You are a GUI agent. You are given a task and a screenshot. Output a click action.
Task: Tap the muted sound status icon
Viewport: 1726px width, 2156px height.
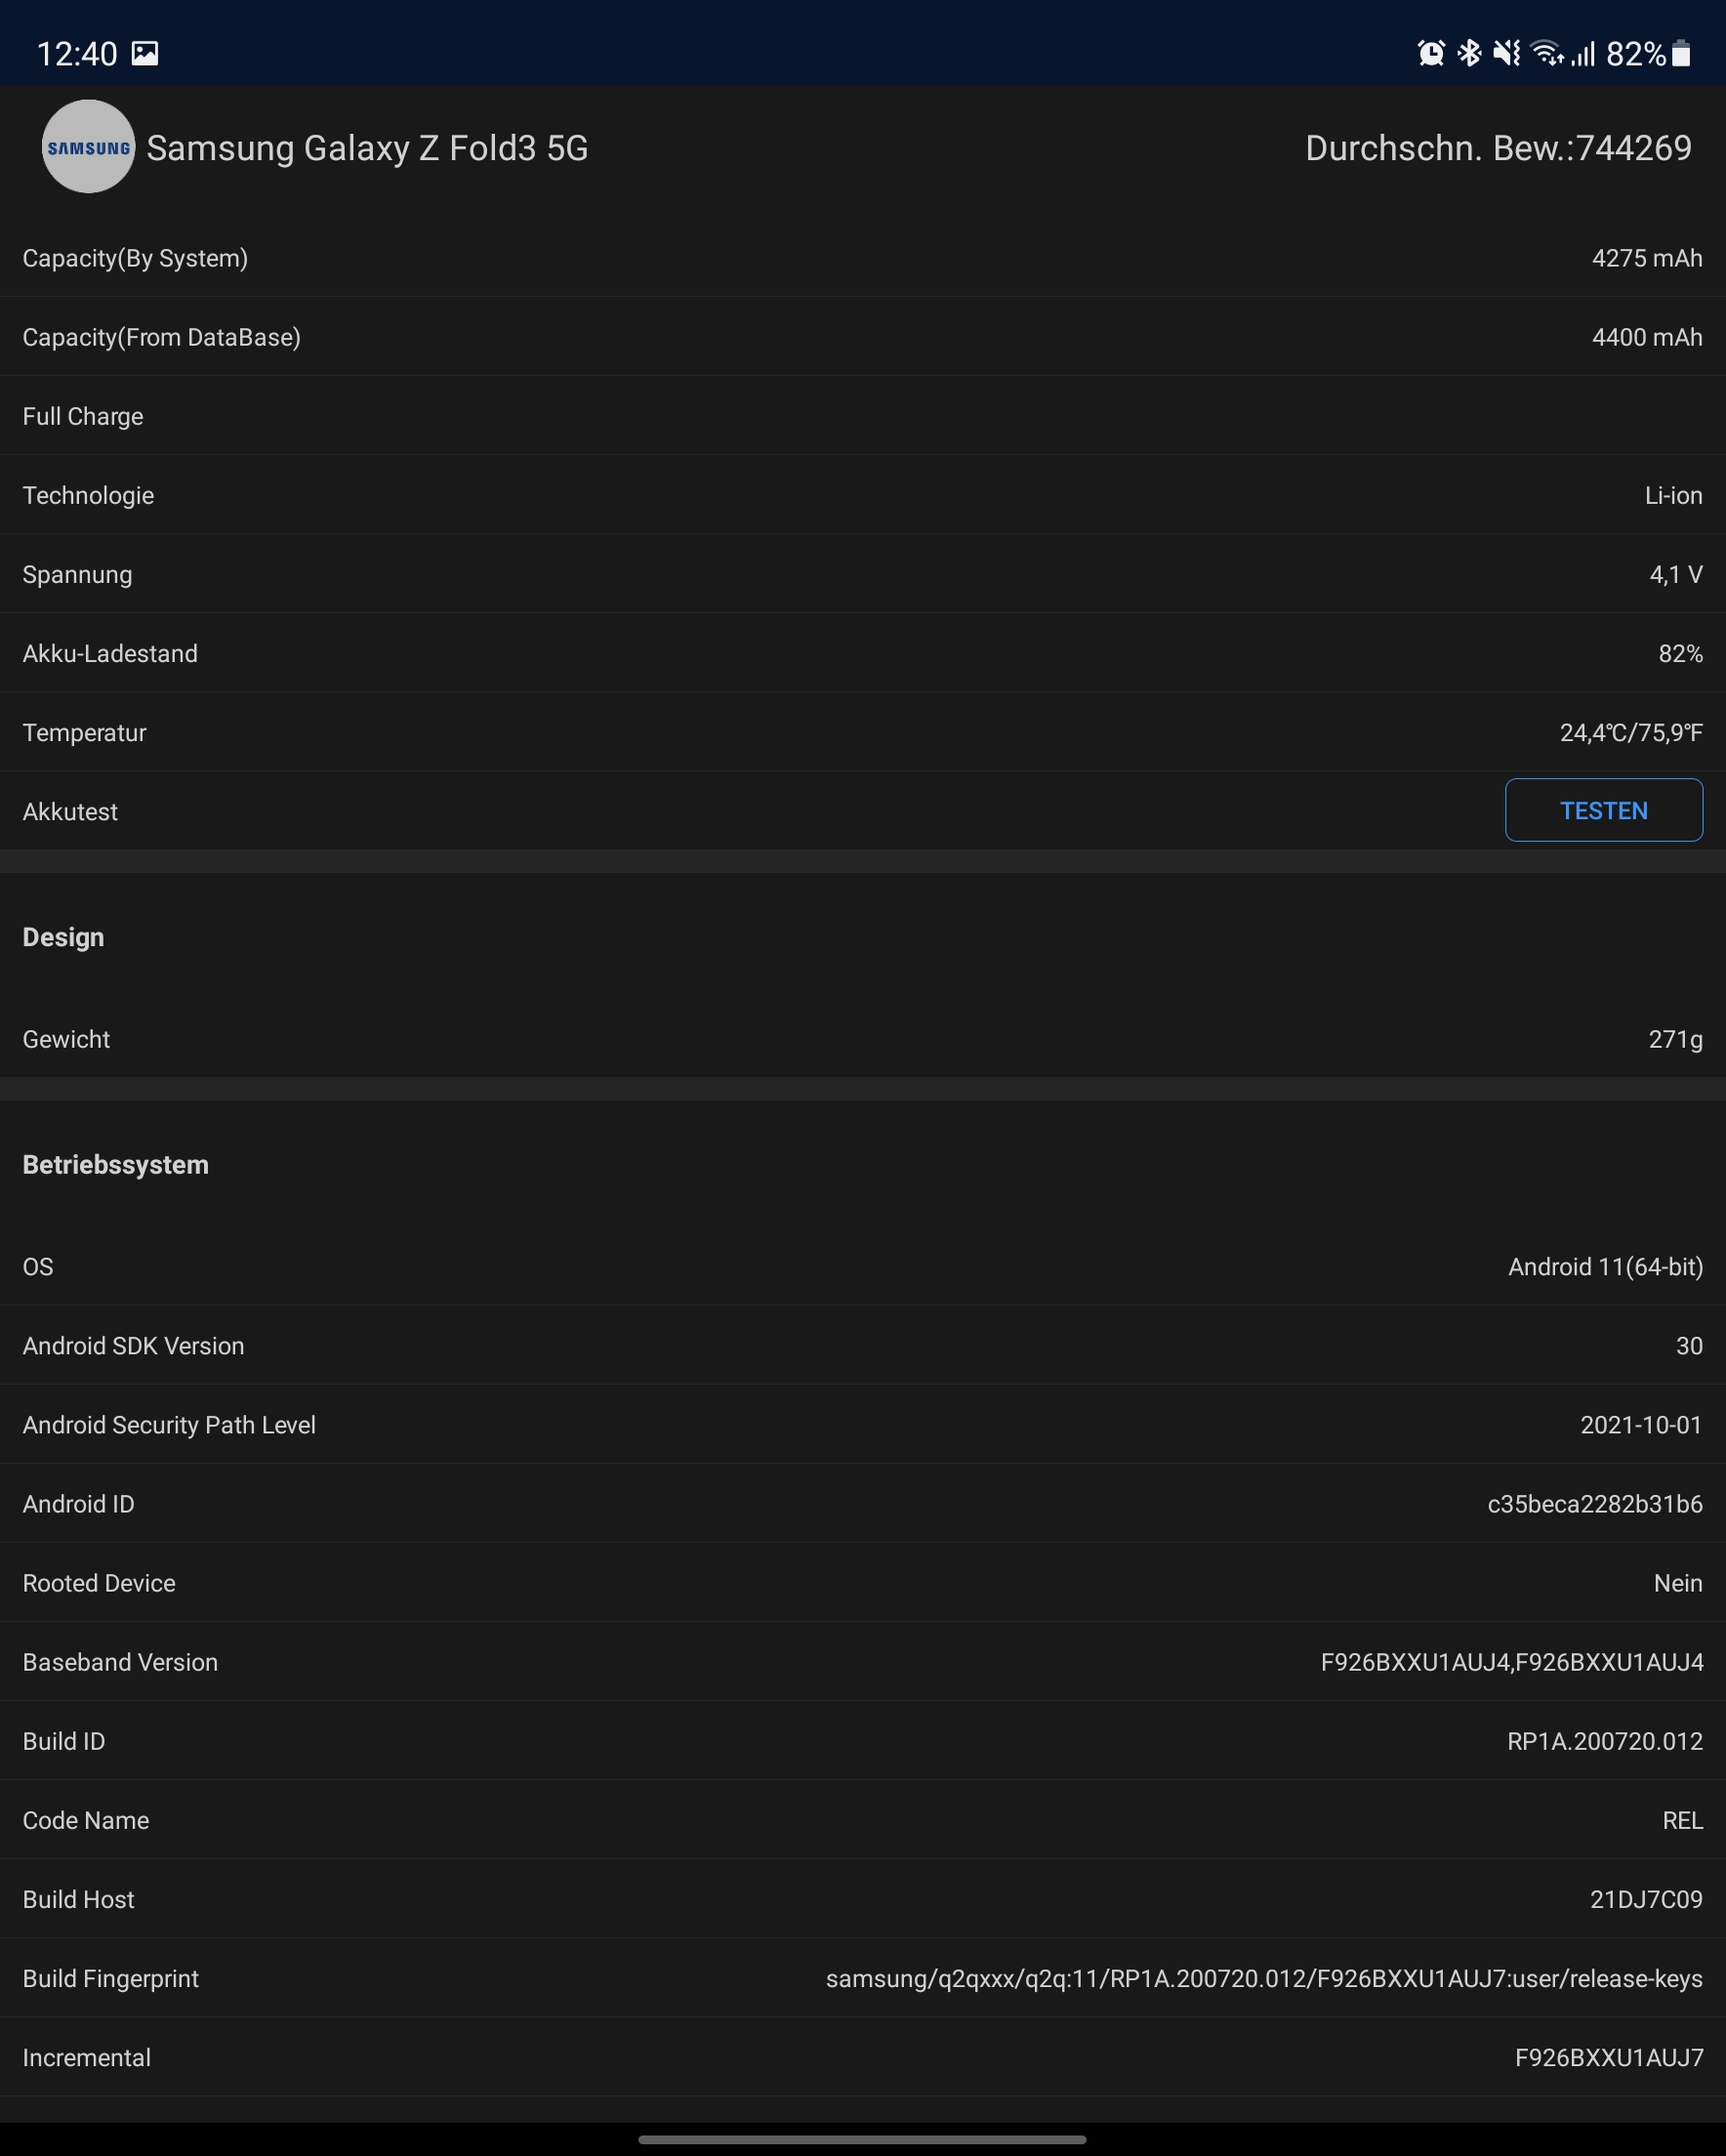coord(1506,53)
